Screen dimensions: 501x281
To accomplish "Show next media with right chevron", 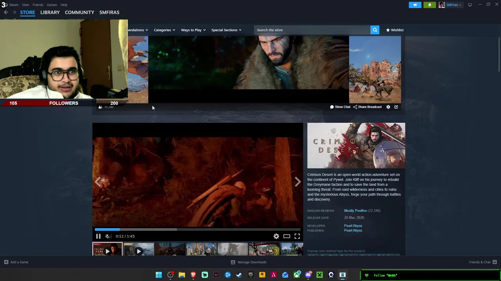I will 297,182.
